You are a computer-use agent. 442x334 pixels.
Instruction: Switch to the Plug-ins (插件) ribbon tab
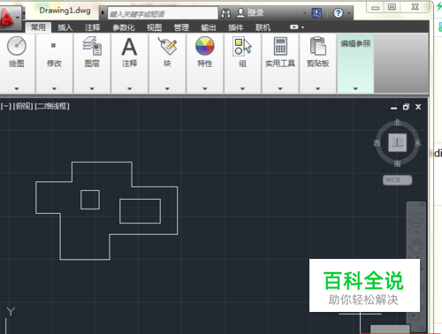pos(235,27)
